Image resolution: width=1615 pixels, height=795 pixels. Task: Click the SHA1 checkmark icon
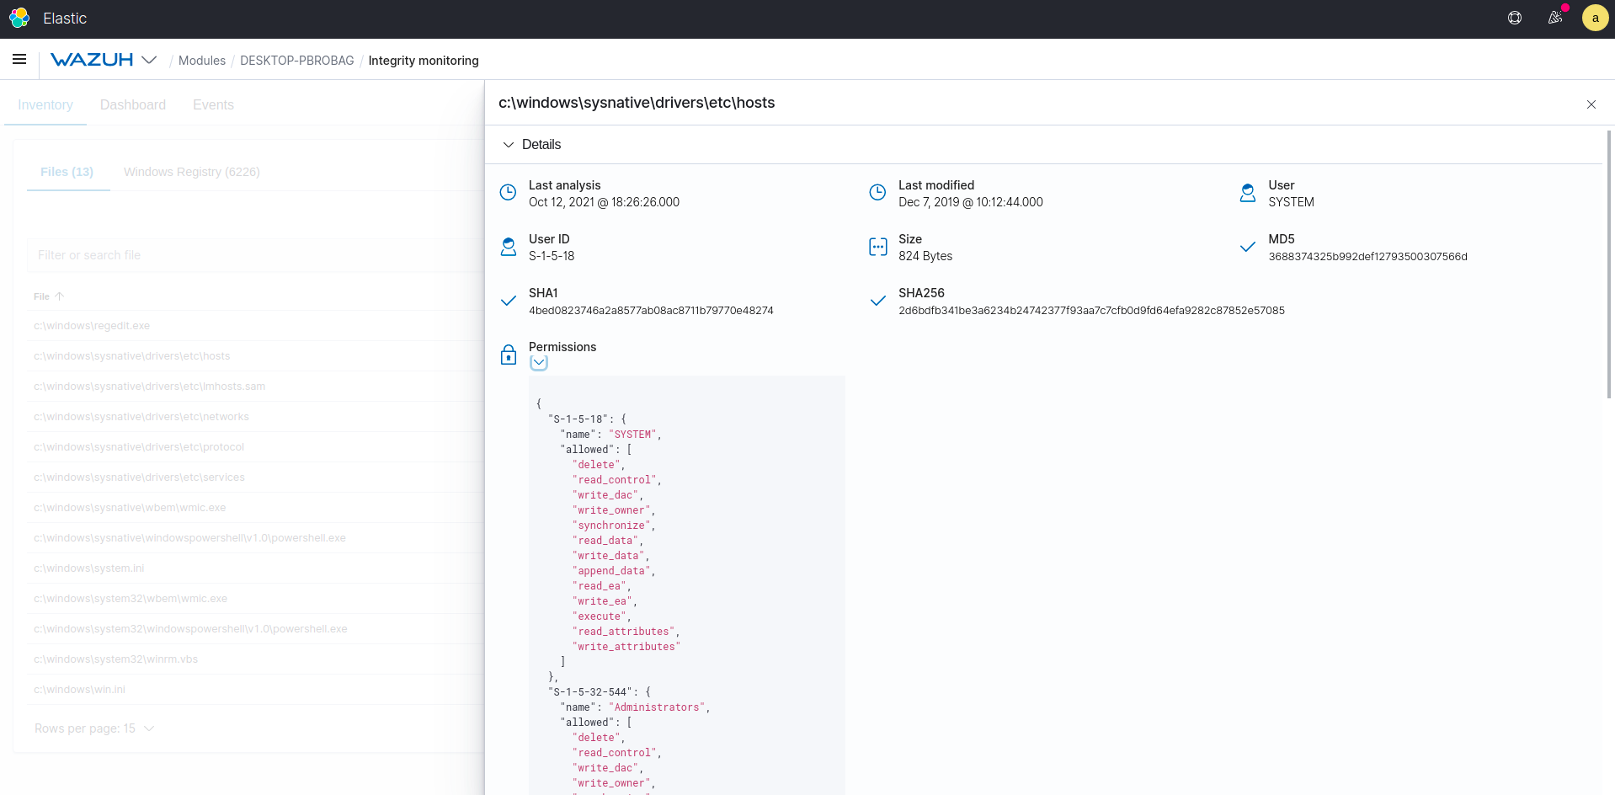point(508,301)
